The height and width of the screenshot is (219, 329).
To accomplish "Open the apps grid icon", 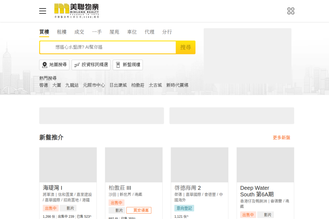I will point(291,11).
